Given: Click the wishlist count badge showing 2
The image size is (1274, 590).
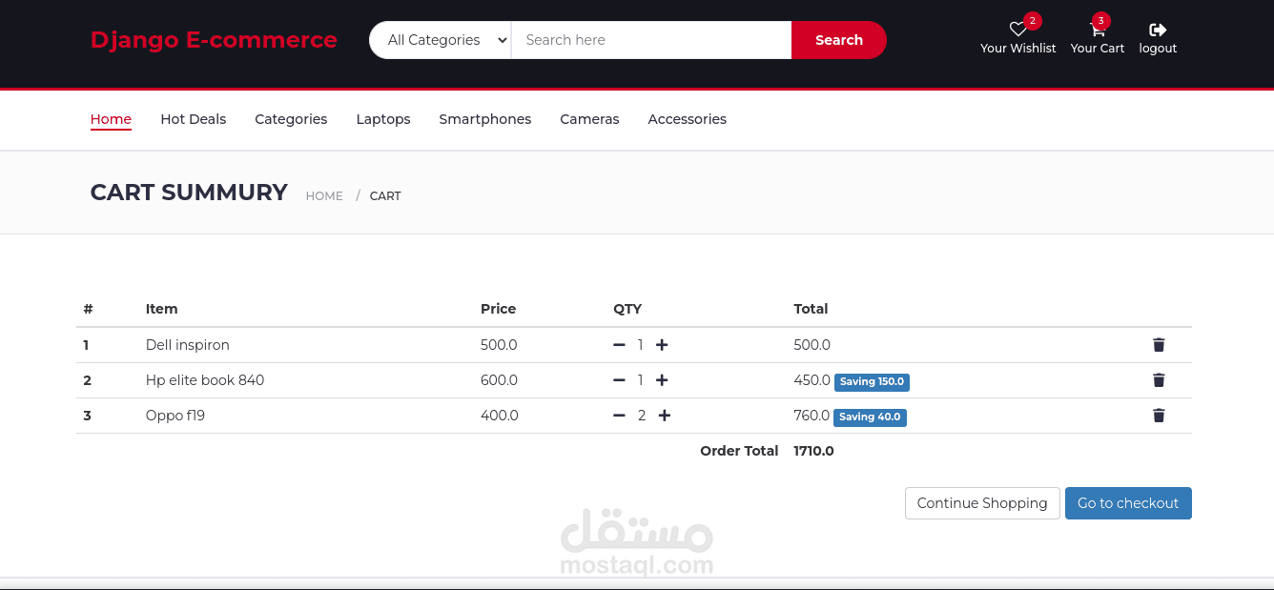Looking at the screenshot, I should 1032,20.
